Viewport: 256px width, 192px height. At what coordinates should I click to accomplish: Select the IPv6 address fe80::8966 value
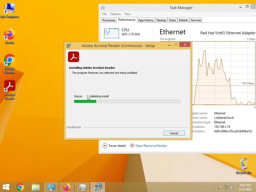point(233,131)
